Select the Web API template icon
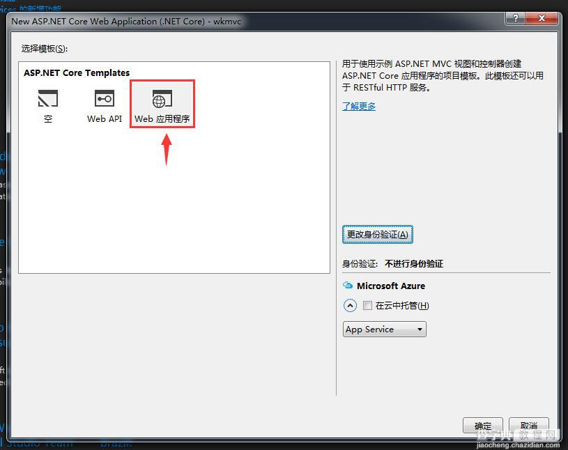 (105, 98)
